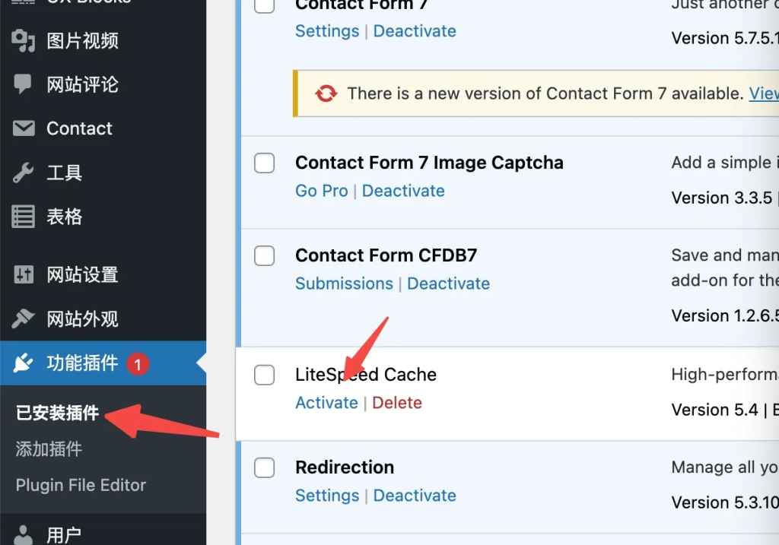Click the 用户 person icon

point(23,535)
